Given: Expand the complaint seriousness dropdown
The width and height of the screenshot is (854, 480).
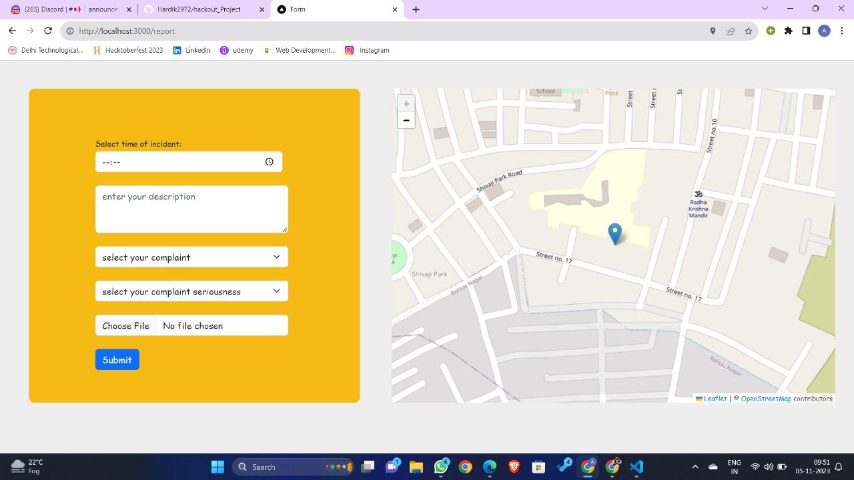Looking at the screenshot, I should coord(191,291).
